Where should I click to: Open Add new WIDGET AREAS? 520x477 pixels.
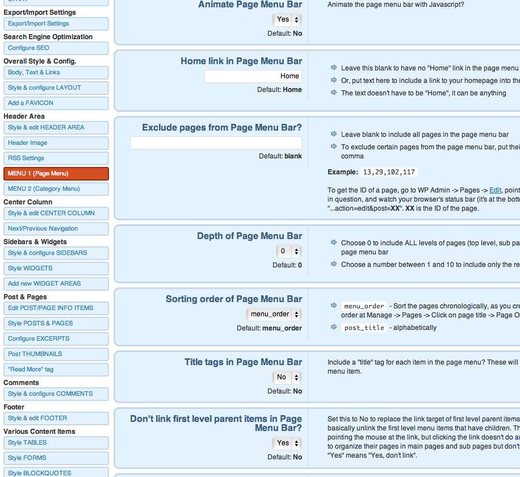point(56,283)
